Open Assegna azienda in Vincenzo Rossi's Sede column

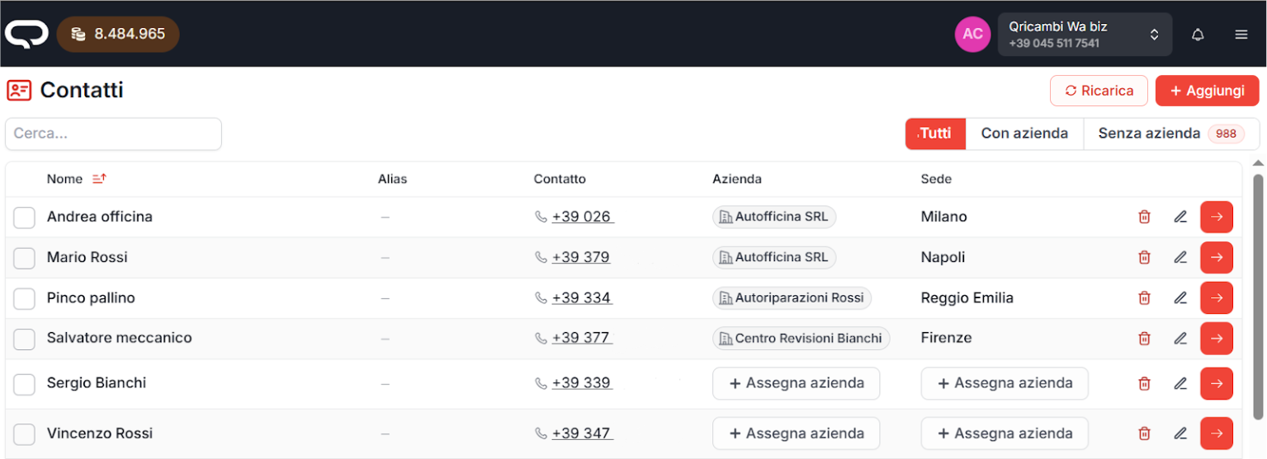1004,433
